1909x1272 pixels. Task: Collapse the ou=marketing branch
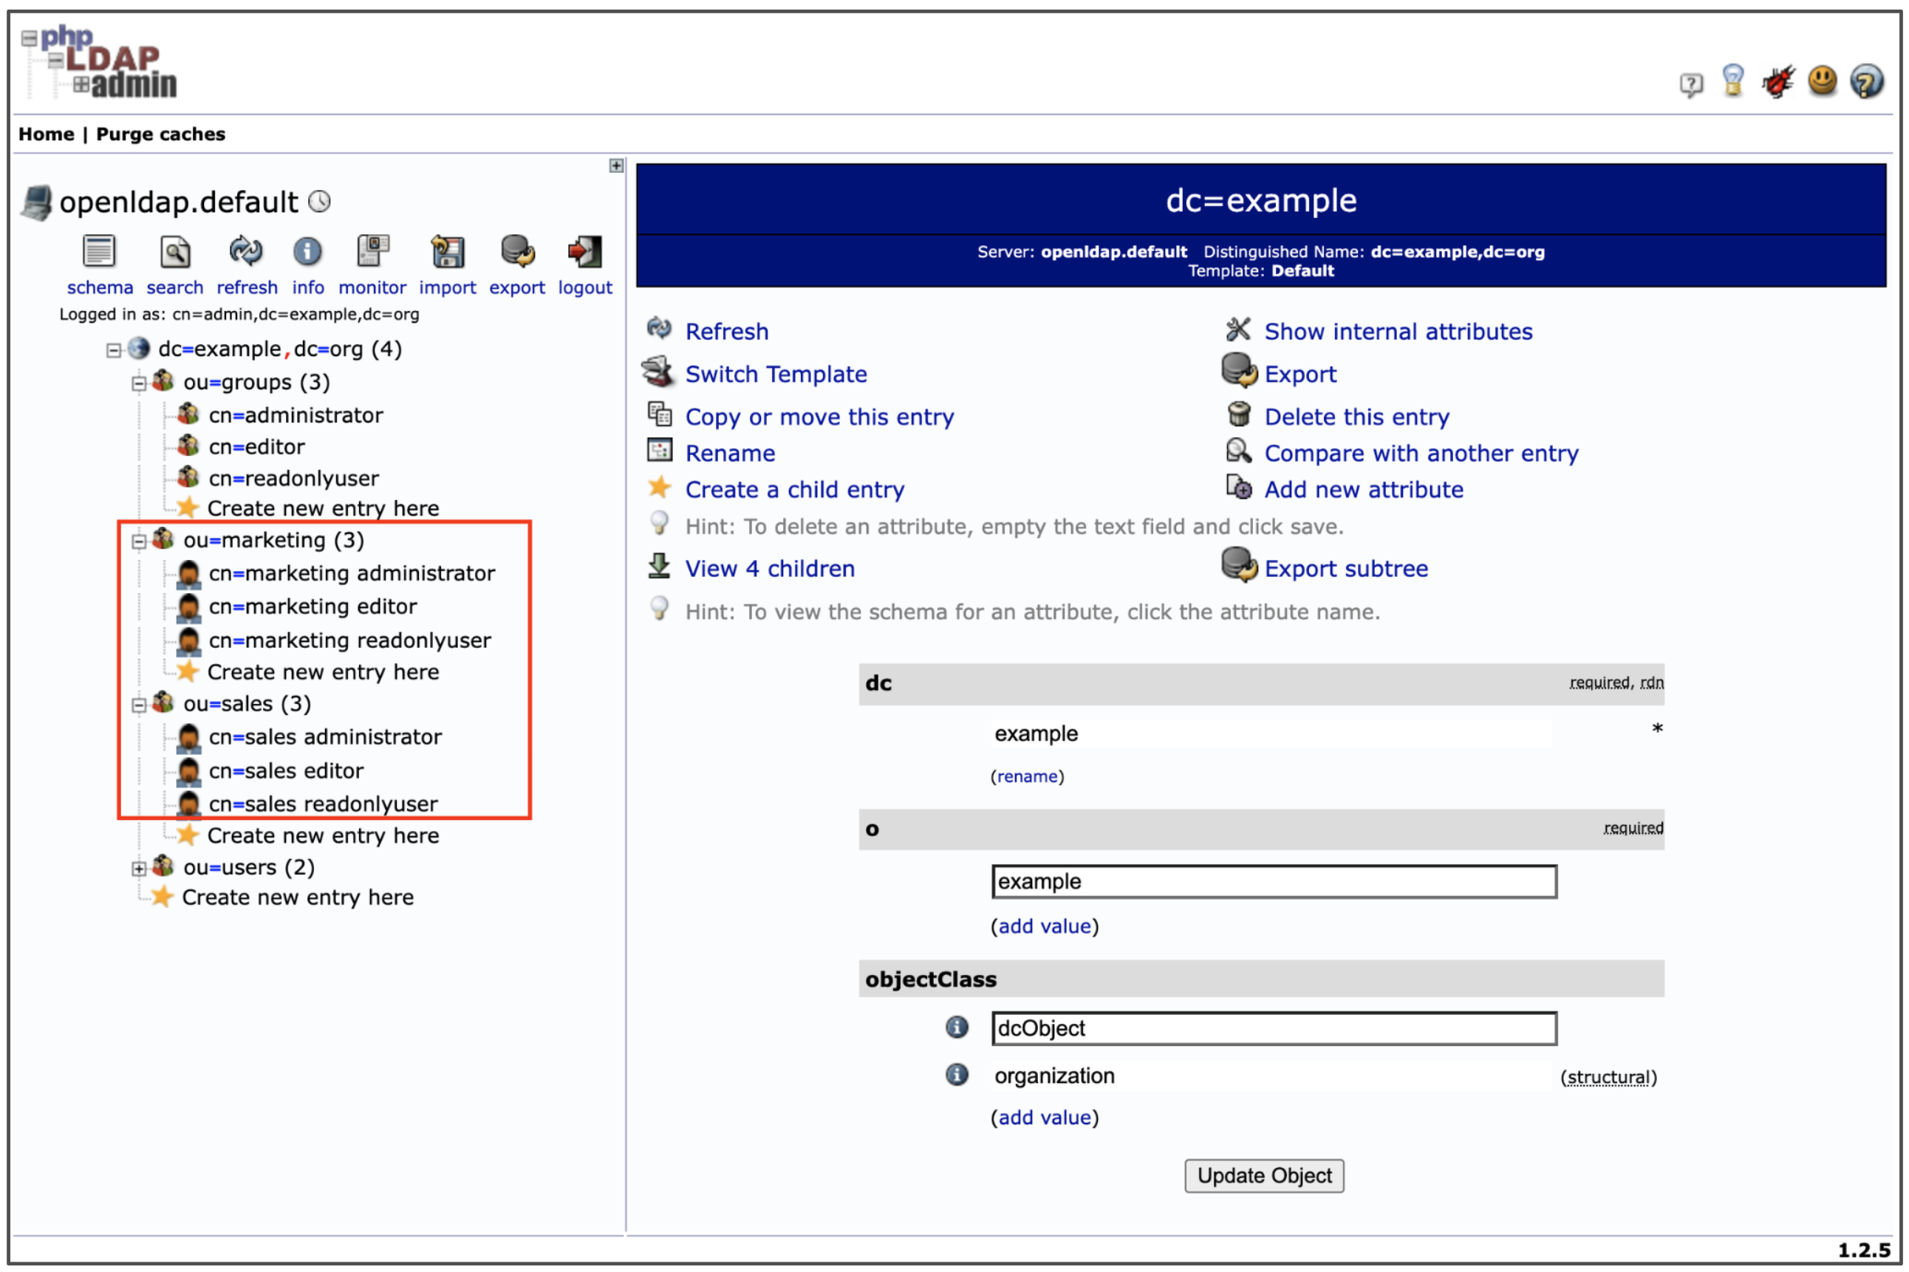(x=139, y=541)
